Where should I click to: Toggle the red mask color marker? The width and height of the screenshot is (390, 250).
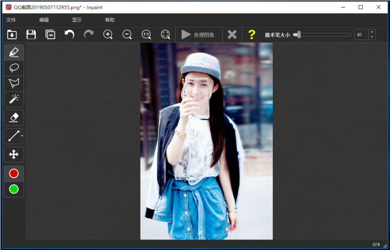pos(14,173)
